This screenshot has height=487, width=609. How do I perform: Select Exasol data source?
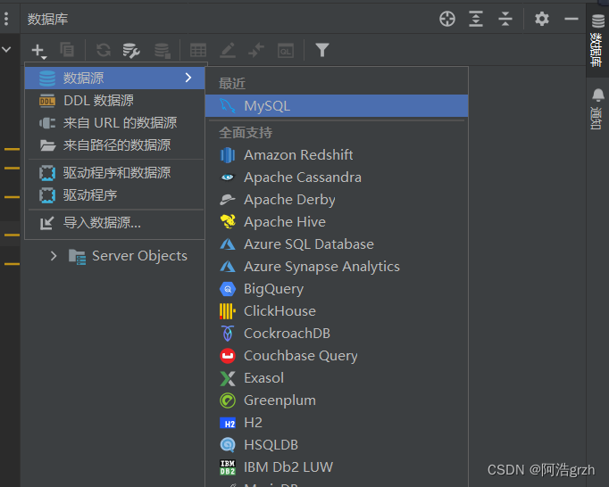(337, 378)
